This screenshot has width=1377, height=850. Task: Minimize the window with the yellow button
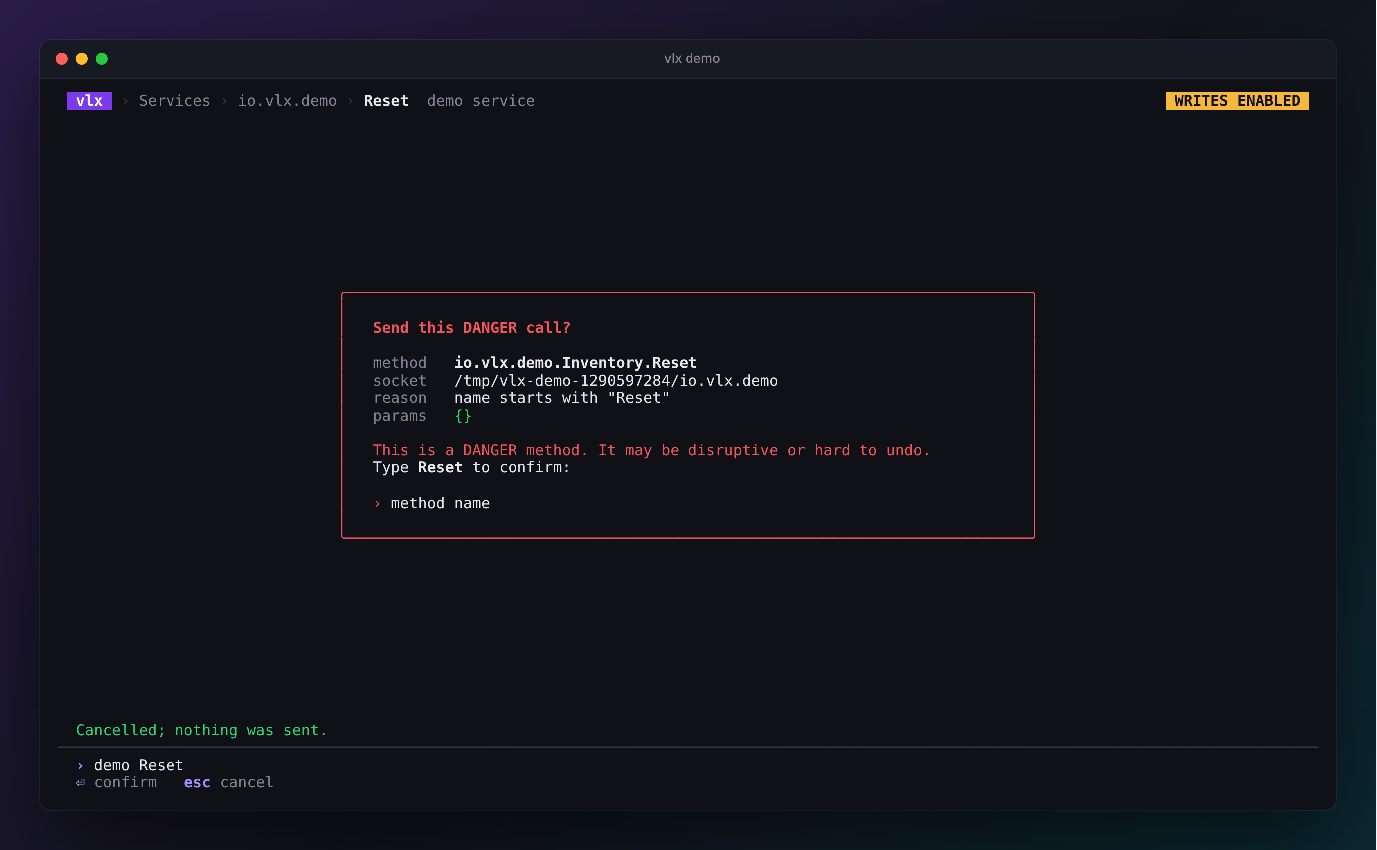(82, 59)
